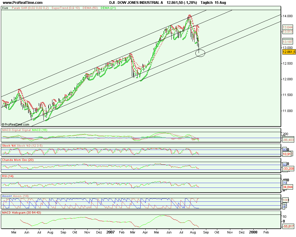Click the Mär month label on time axis
The height and width of the screenshot is (237, 296).
tap(133, 232)
